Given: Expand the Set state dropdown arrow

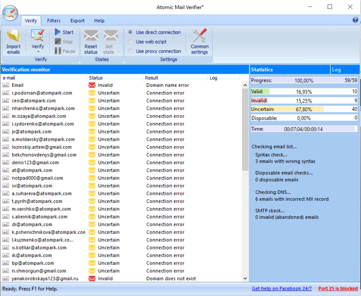Looking at the screenshot, I should (118, 52).
